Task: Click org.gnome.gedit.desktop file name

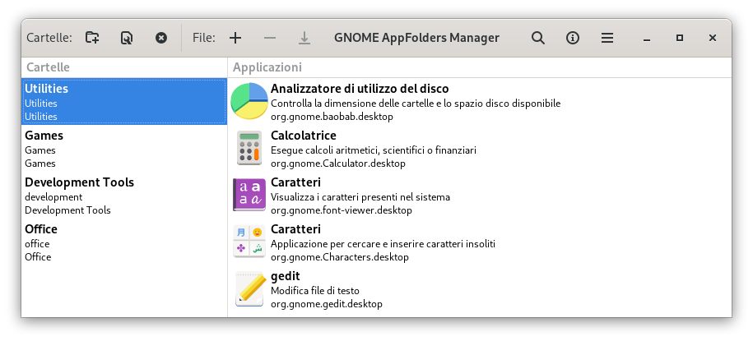Action: (x=327, y=304)
